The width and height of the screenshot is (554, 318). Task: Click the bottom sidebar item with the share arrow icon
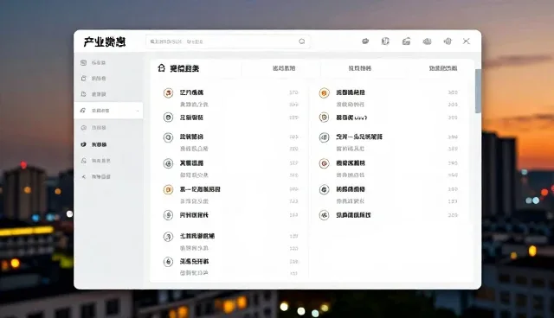point(96,176)
